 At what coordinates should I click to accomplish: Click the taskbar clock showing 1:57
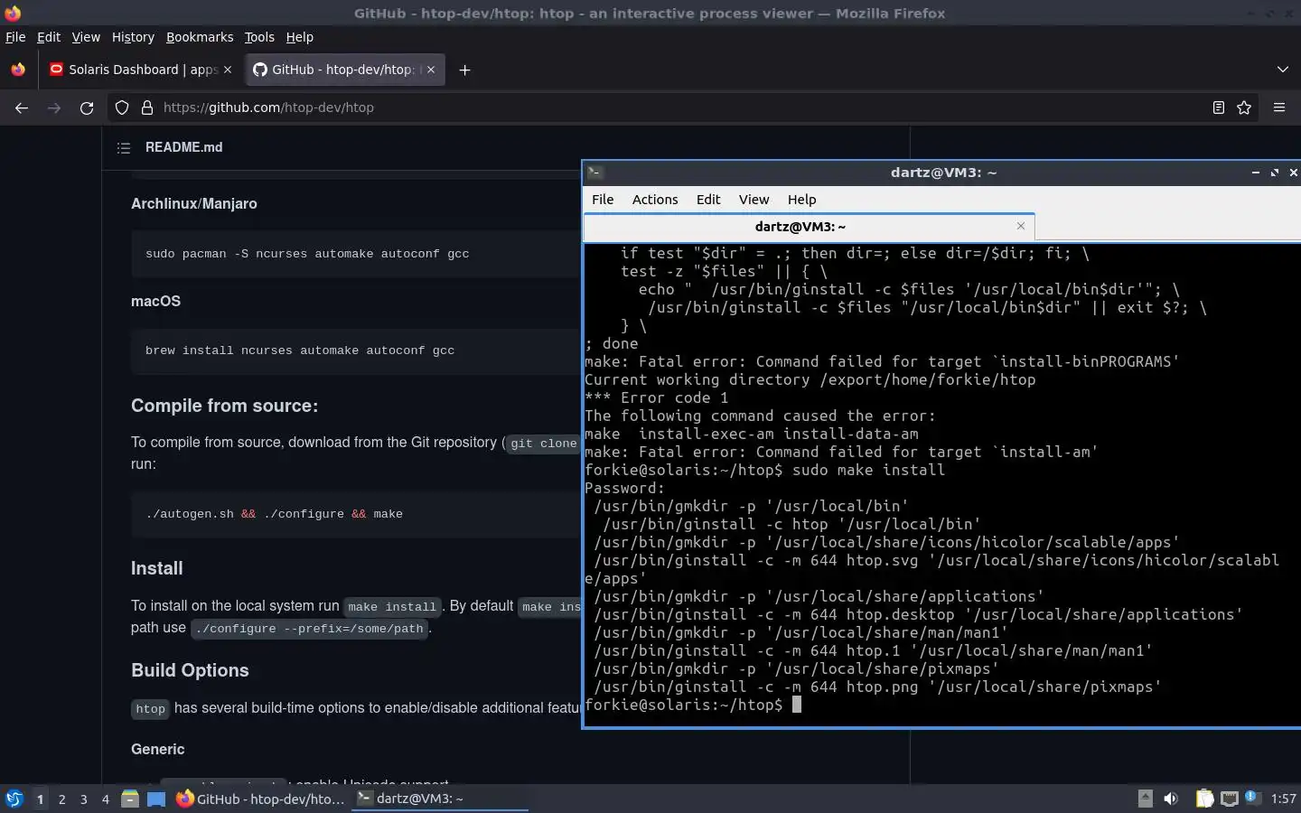tap(1283, 799)
